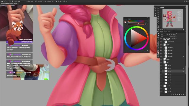Screen dimensions: 189x106
Task: Select the Frame tool
Action: coord(158,18)
